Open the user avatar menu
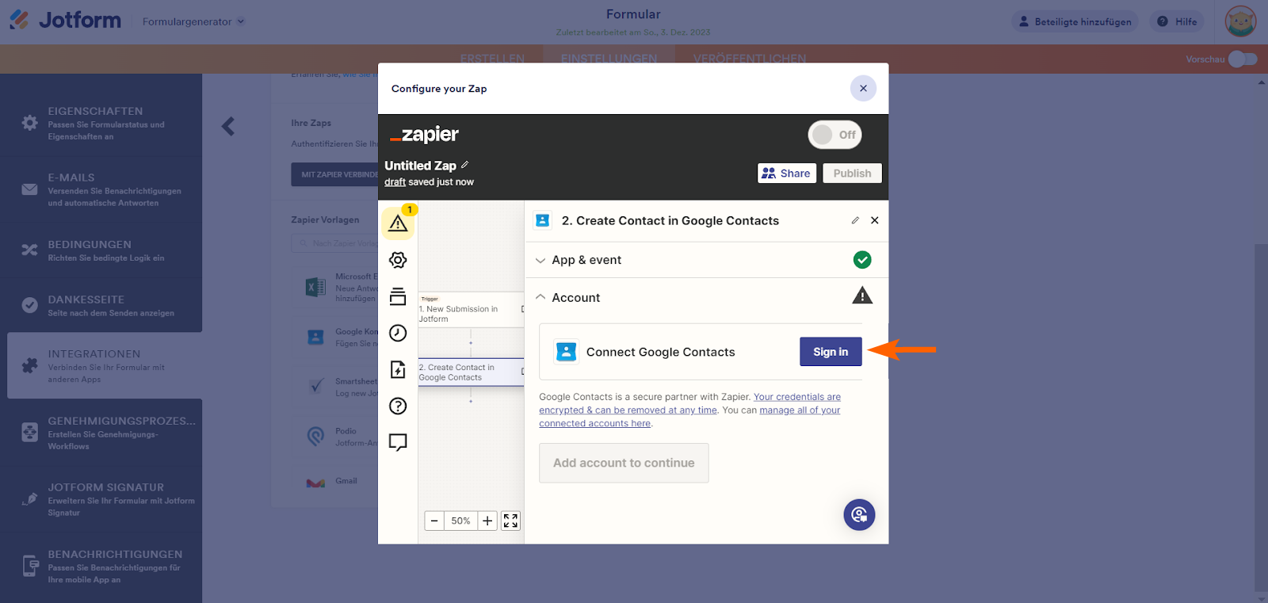 click(x=1240, y=21)
